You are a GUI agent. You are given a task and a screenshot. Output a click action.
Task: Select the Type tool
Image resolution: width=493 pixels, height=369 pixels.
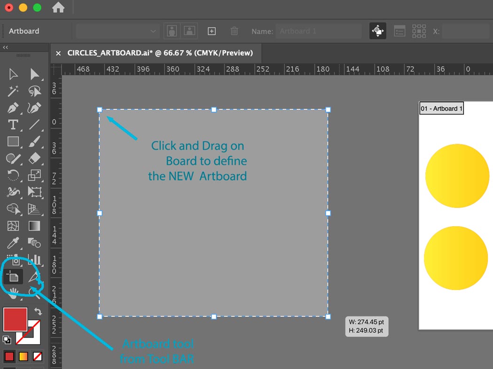(13, 125)
